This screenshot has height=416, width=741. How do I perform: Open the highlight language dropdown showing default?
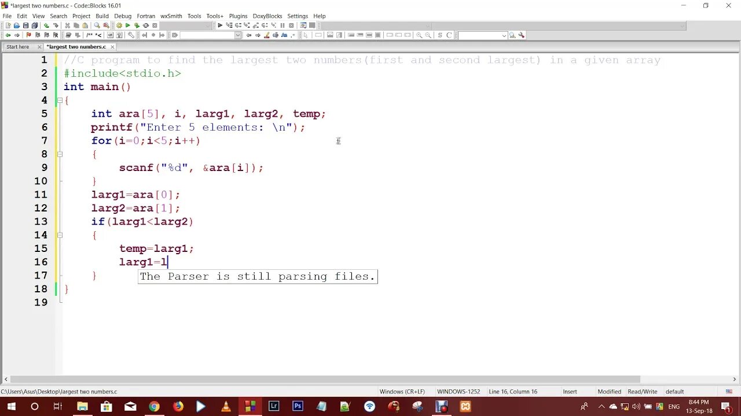coord(674,391)
